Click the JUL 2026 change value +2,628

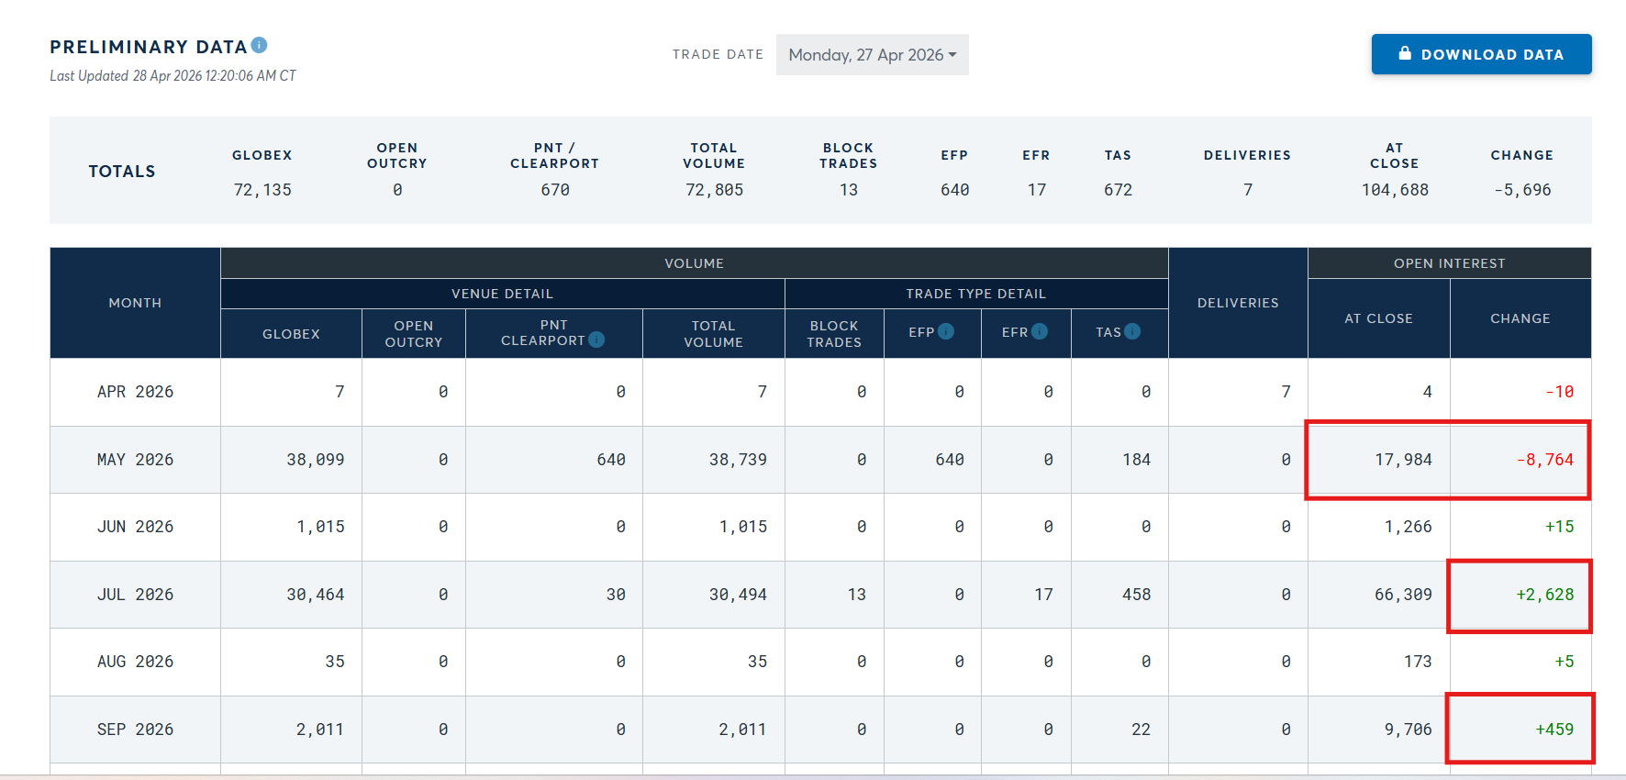[1545, 595]
